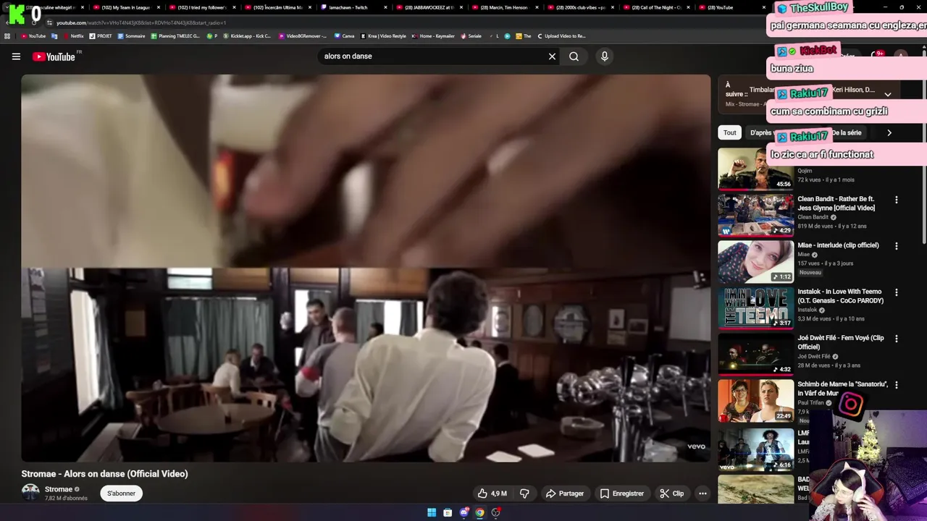
Task: Open Joé Dwèt Filé - Fem Voyé title
Action: click(x=841, y=342)
